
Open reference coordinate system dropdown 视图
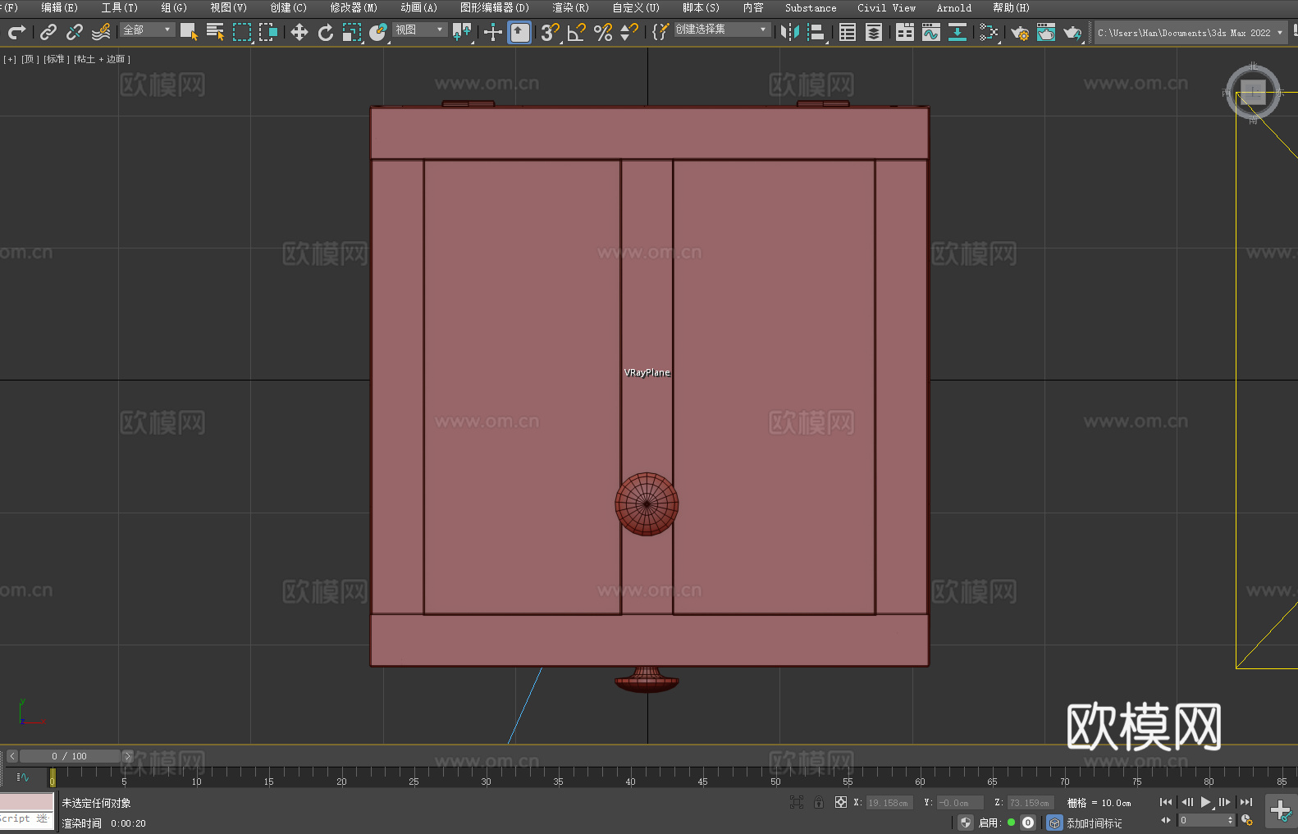click(419, 30)
